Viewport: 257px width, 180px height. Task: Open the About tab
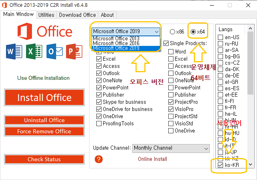[108, 15]
